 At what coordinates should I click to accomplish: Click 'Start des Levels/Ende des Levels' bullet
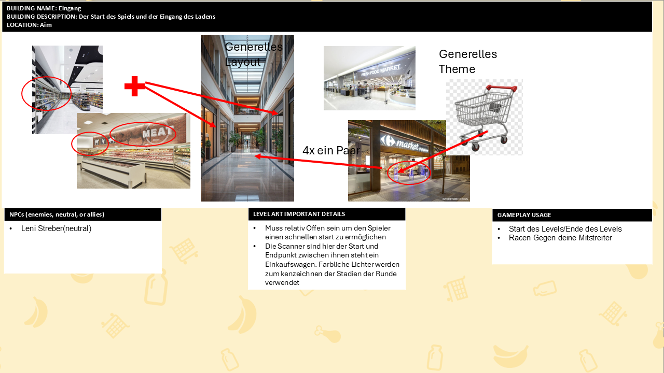pyautogui.click(x=565, y=229)
